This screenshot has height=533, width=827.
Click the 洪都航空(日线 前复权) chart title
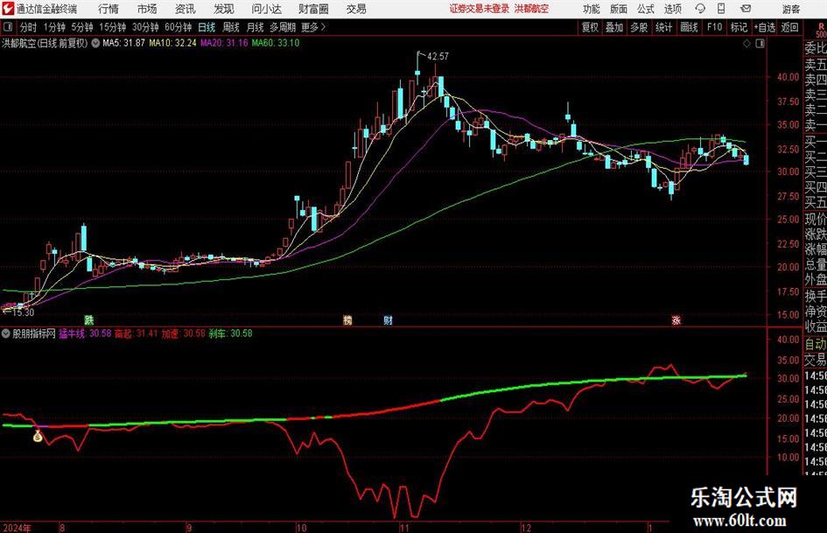coord(45,43)
